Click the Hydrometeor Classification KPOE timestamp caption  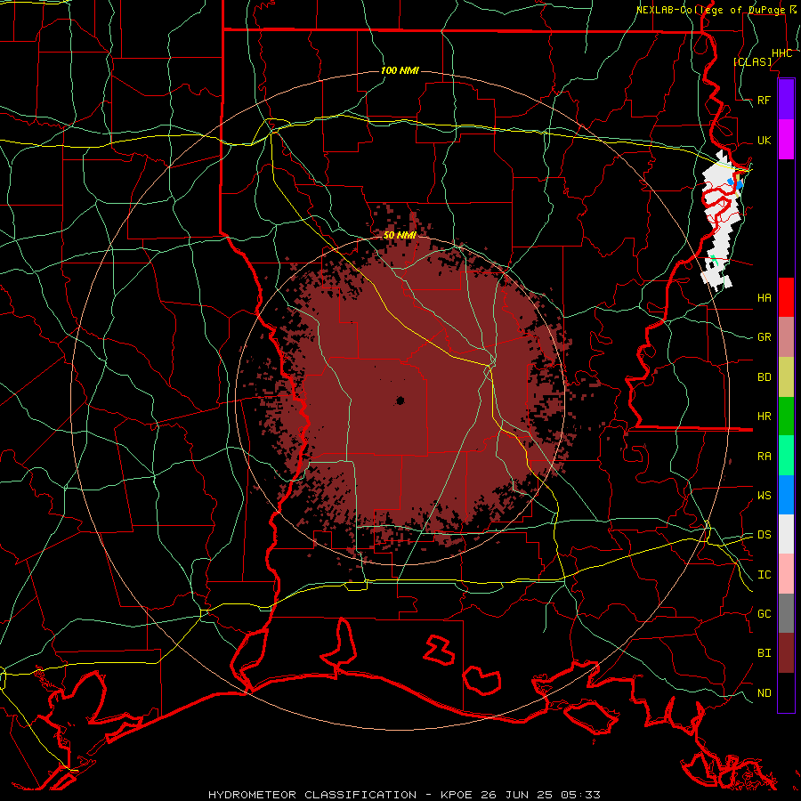pyautogui.click(x=404, y=795)
